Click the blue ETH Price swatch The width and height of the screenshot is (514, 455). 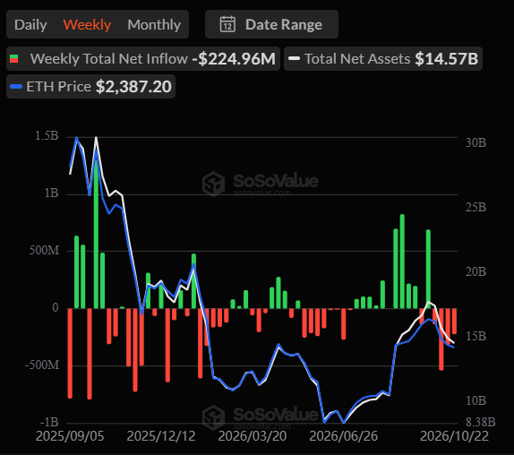(x=16, y=87)
